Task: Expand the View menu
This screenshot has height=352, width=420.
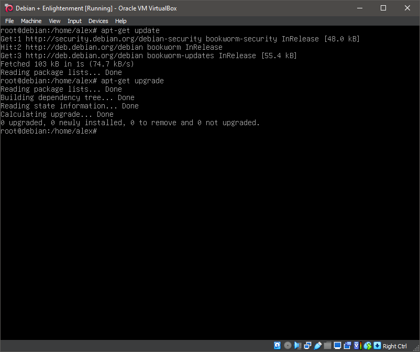Action: tap(54, 21)
